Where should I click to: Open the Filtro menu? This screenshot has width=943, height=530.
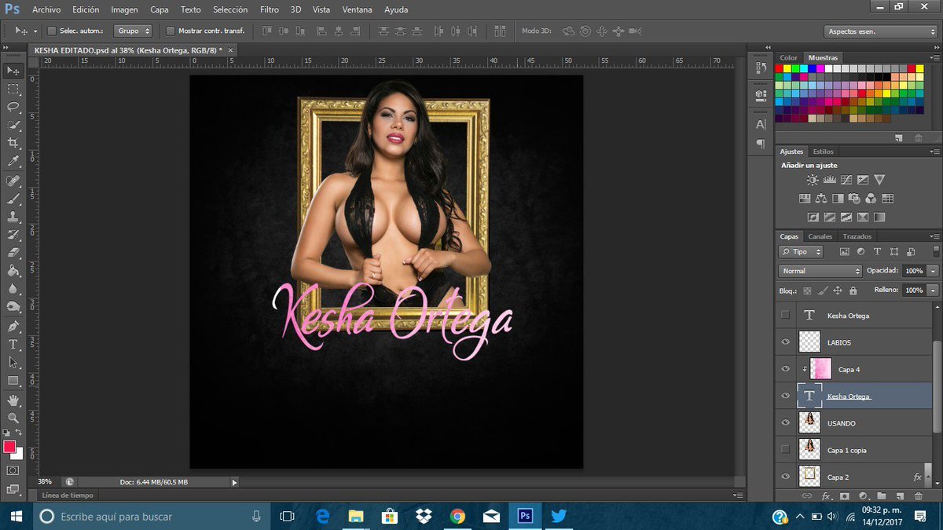click(270, 9)
